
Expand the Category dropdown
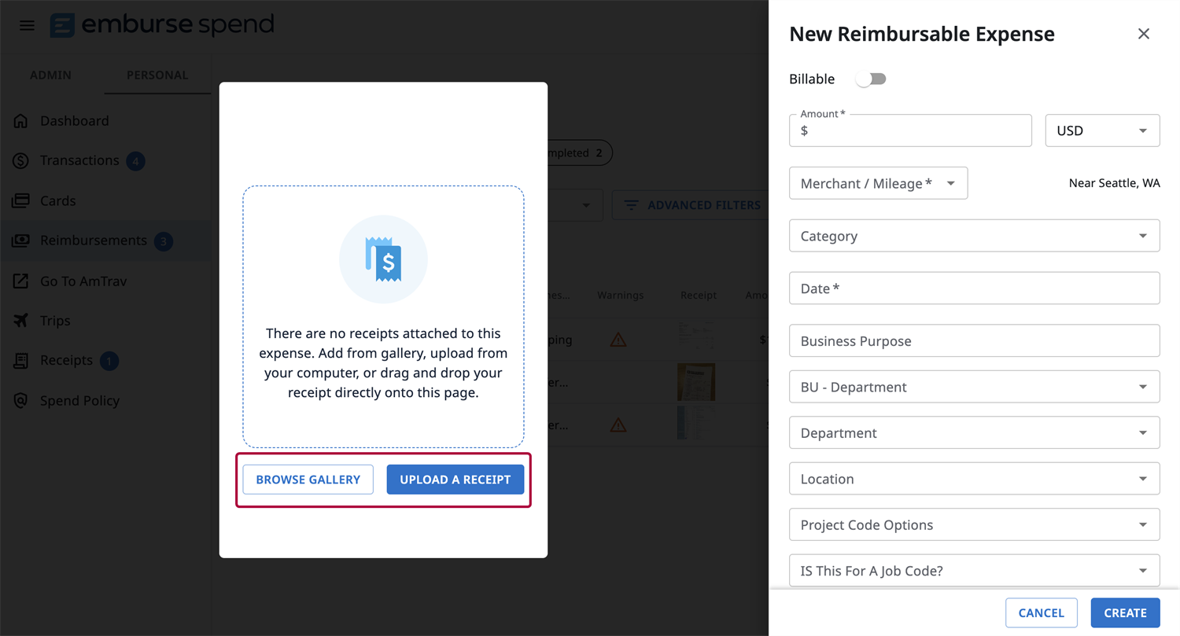(x=974, y=236)
